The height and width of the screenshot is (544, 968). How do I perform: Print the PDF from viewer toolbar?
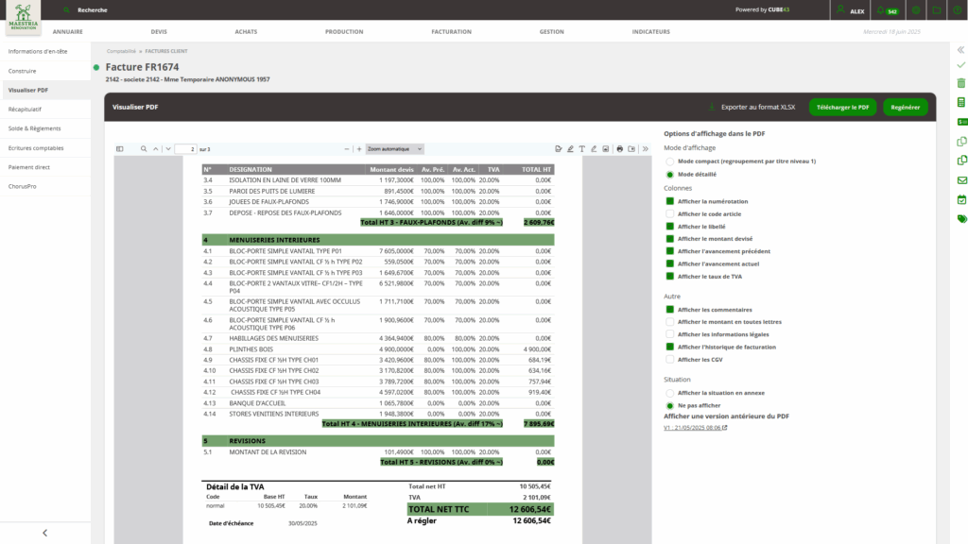click(620, 149)
